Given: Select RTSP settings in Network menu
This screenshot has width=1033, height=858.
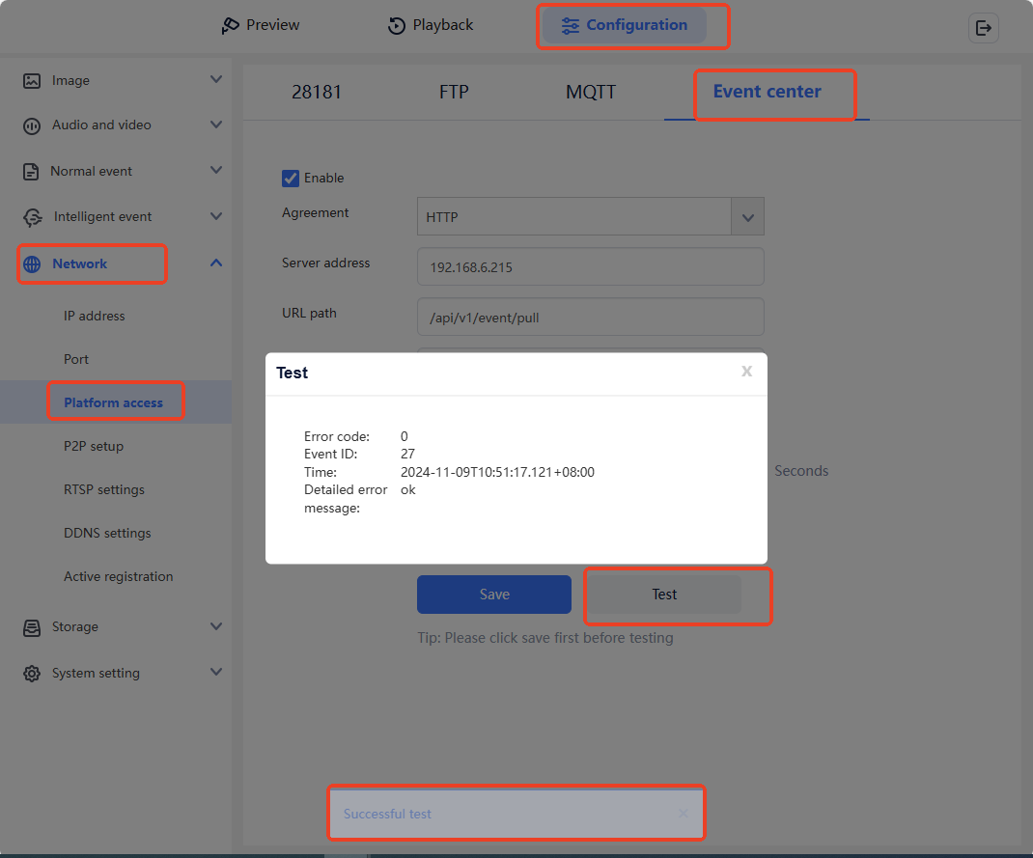Looking at the screenshot, I should click(x=104, y=489).
